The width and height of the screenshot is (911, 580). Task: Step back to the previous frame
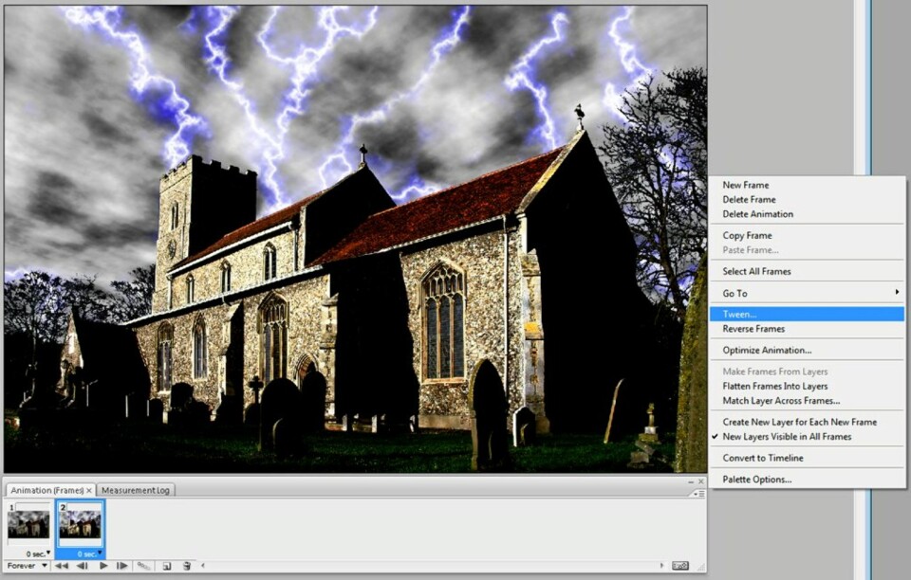pyautogui.click(x=82, y=566)
